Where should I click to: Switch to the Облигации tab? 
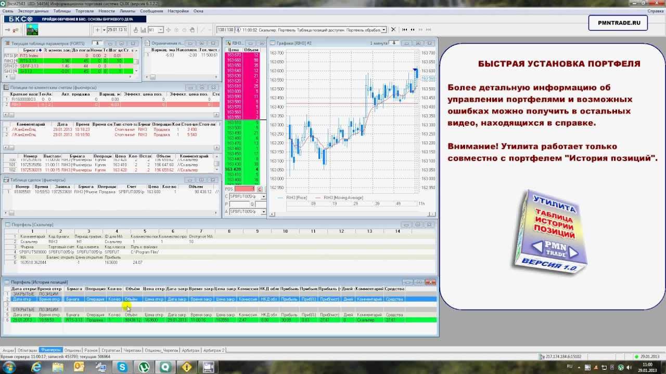pos(27,351)
